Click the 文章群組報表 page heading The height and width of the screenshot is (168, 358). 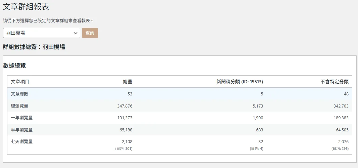pyautogui.click(x=26, y=7)
